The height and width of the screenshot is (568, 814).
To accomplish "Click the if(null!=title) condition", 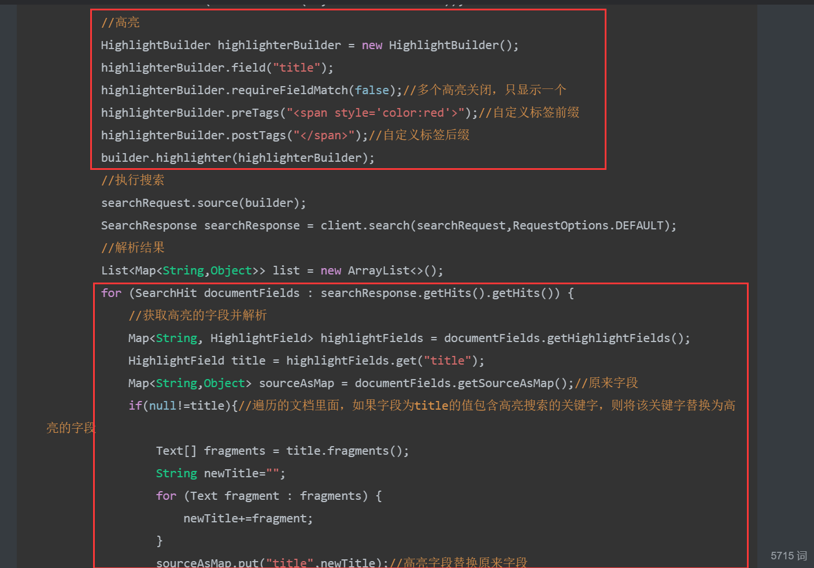I will [183, 406].
